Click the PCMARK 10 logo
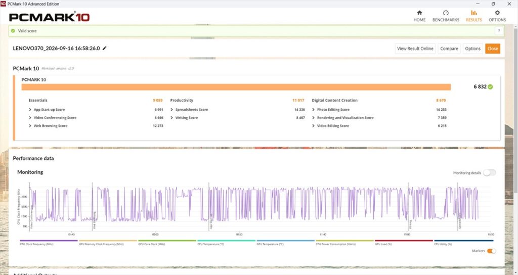Image resolution: width=518 pixels, height=275 pixels. (50, 17)
